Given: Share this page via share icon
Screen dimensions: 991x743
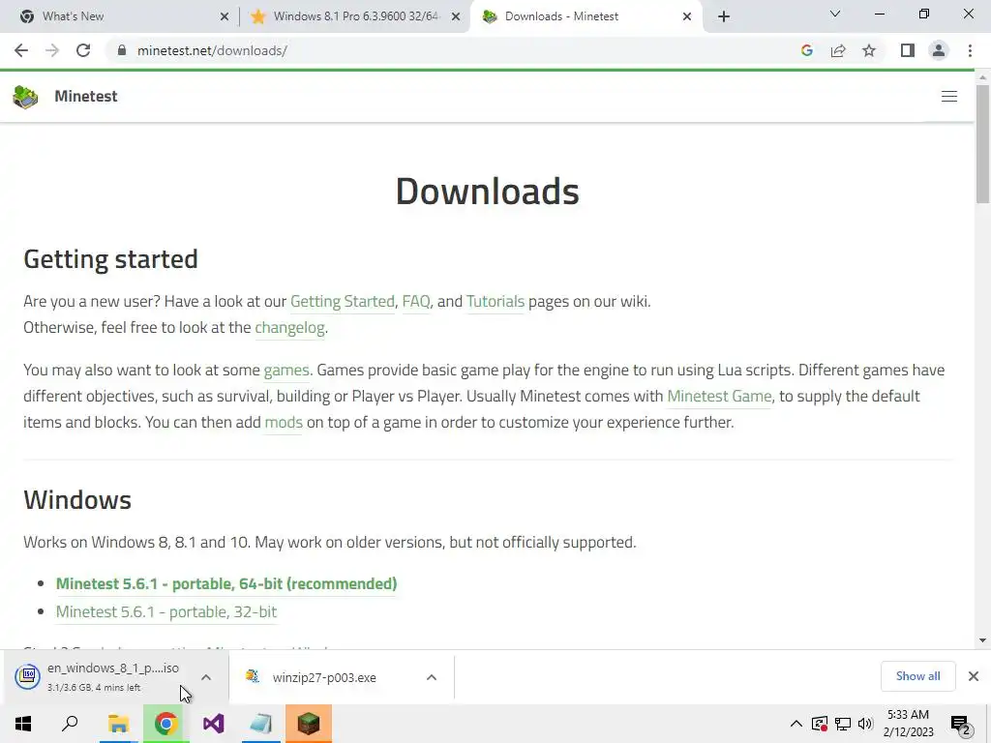Looking at the screenshot, I should tap(838, 50).
